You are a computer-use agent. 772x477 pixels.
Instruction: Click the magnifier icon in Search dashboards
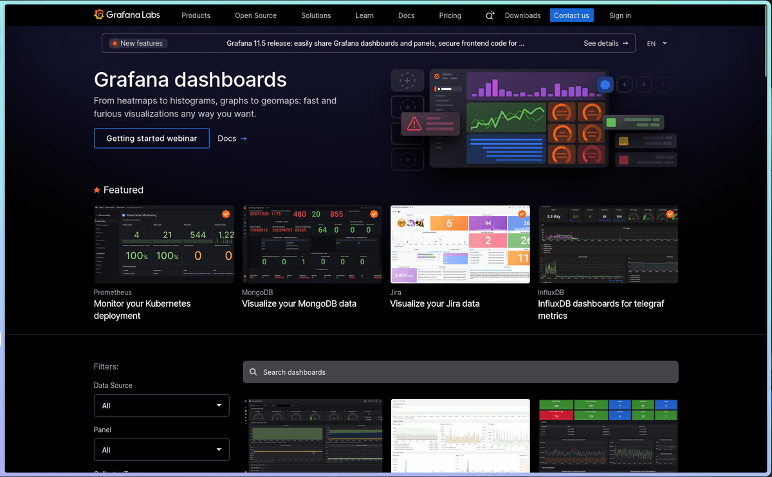[254, 372]
